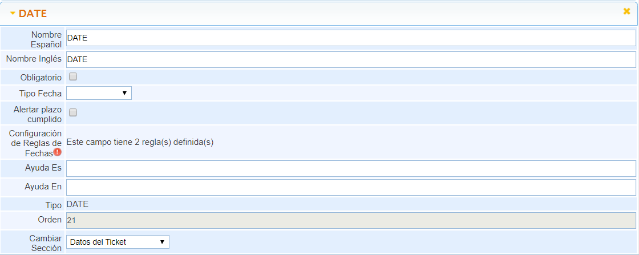Click the red date rules warning icon
Screen dimensions: 639x255
click(x=58, y=152)
